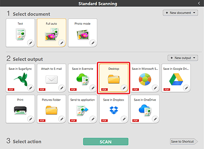The width and height of the screenshot is (204, 149).
Task: Select the Photo mode document tile
Action: (82, 33)
